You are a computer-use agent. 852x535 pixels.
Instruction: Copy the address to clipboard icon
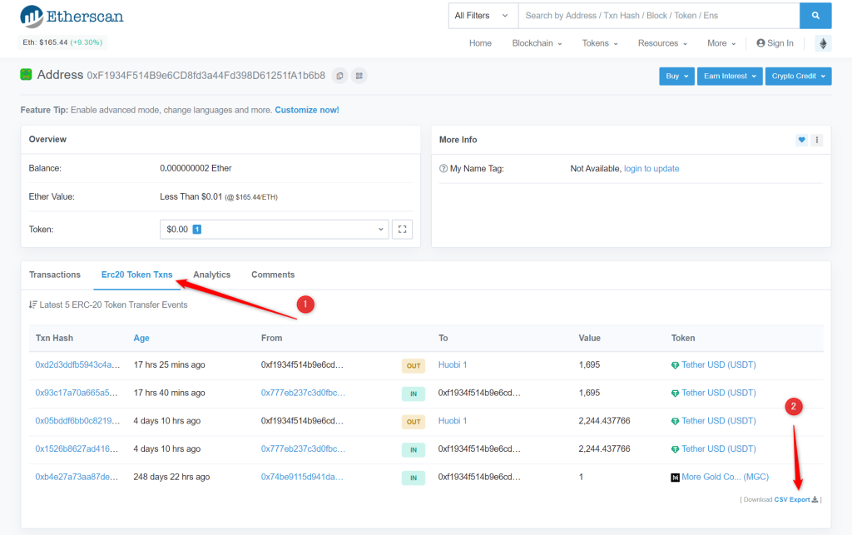[339, 76]
